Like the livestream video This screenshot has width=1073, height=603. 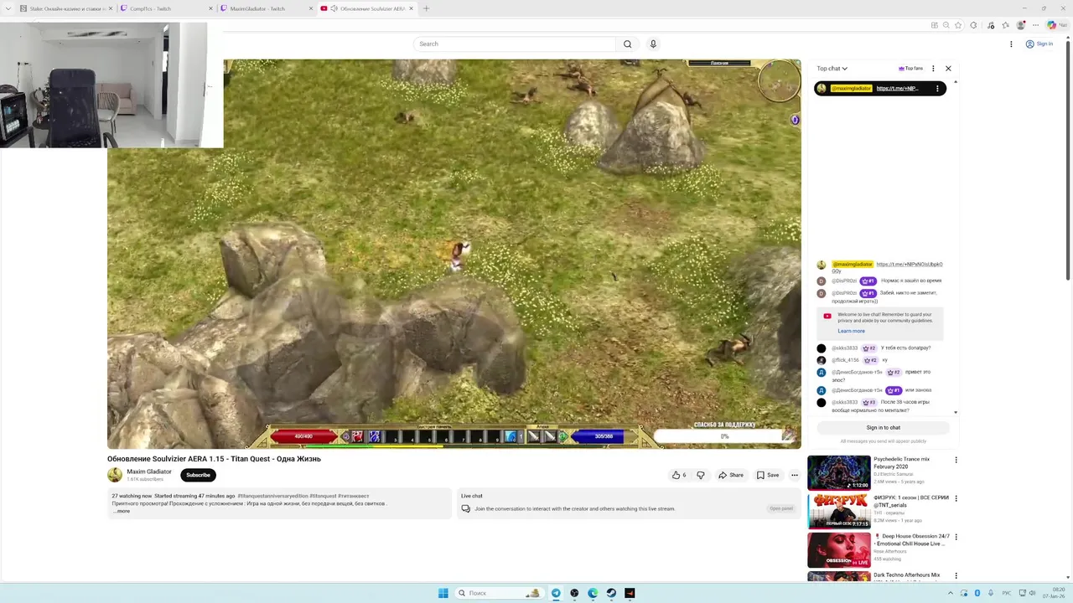[678, 475]
